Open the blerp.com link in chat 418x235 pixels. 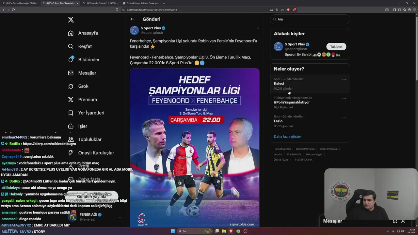coord(49,144)
